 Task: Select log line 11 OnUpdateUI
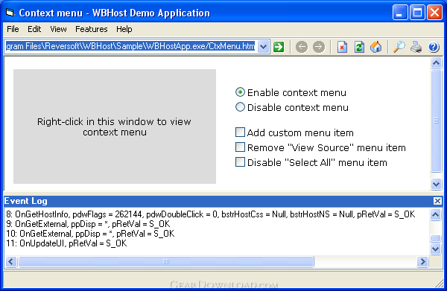[66, 243]
